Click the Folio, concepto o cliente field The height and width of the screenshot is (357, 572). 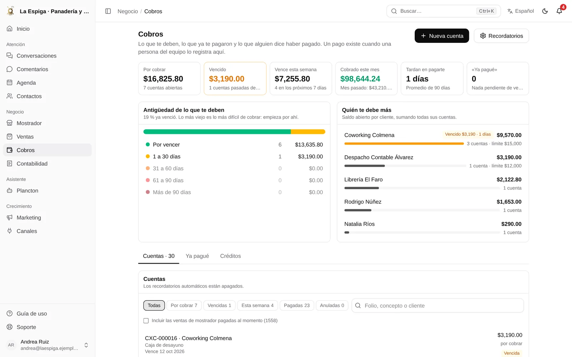[x=438, y=306]
